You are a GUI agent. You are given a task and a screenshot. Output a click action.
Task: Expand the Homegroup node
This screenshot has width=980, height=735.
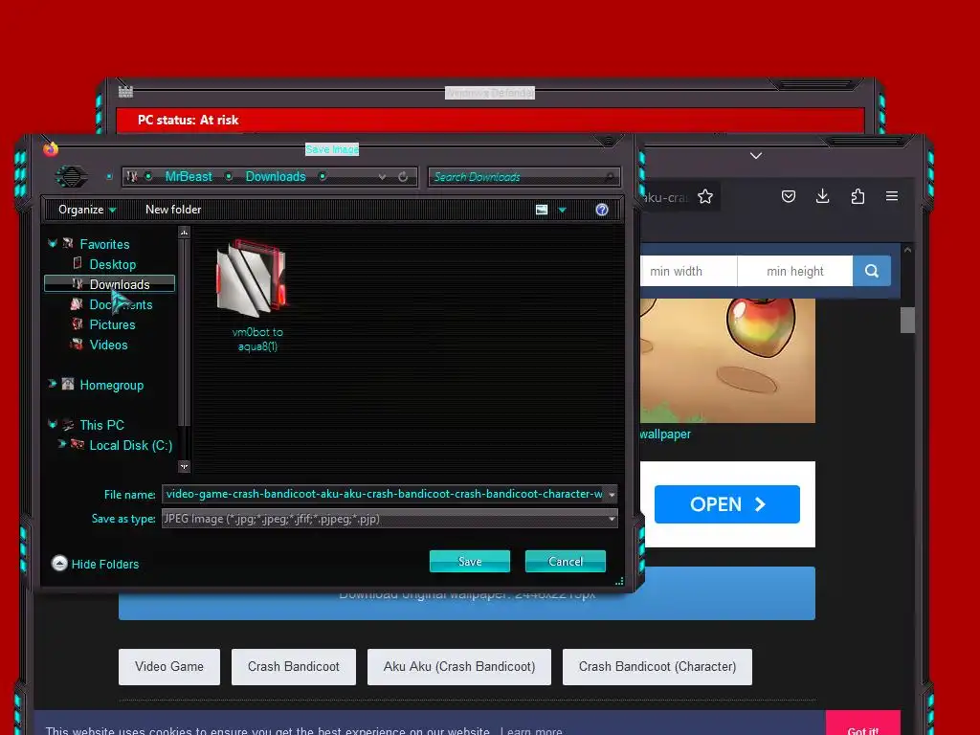click(53, 384)
